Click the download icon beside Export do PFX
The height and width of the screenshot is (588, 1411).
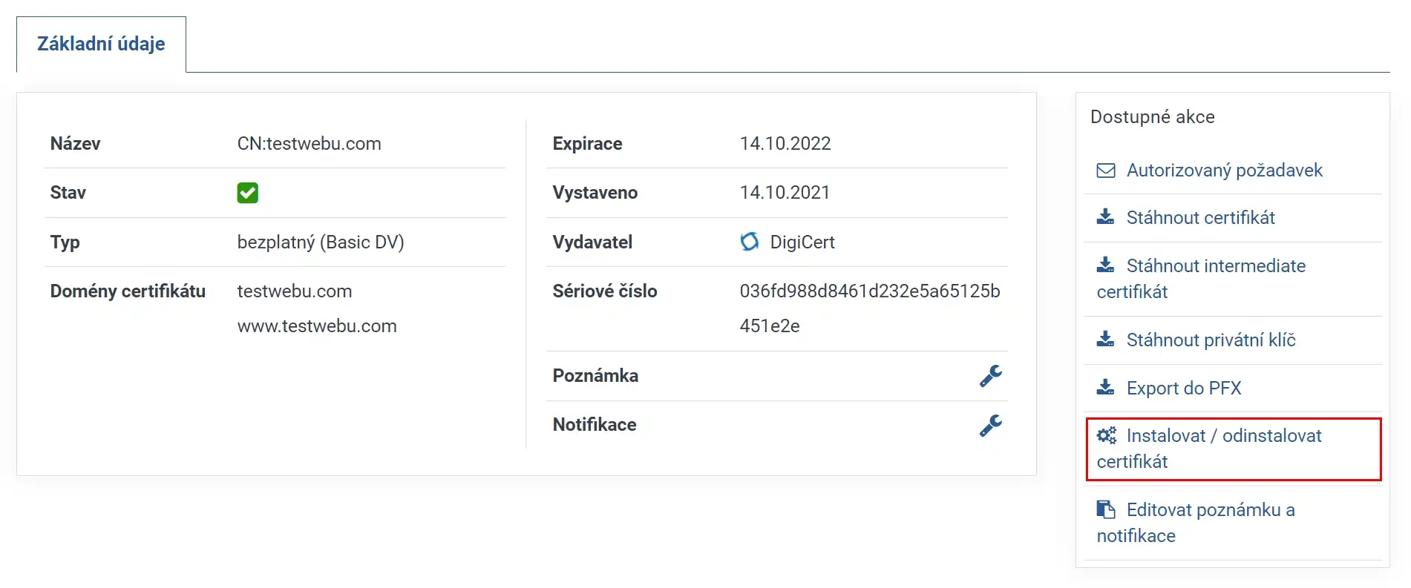1106,388
